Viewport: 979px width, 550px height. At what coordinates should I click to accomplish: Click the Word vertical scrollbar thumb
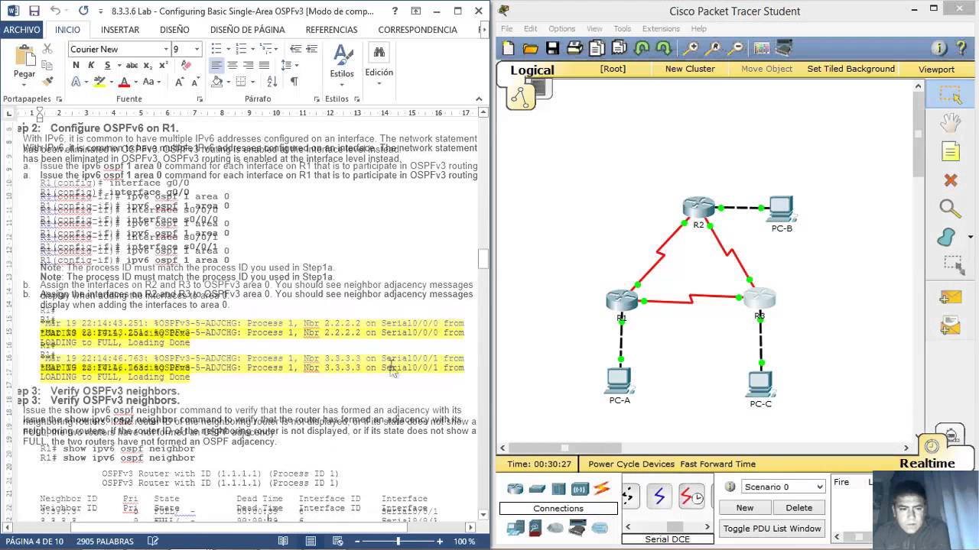pos(483,259)
